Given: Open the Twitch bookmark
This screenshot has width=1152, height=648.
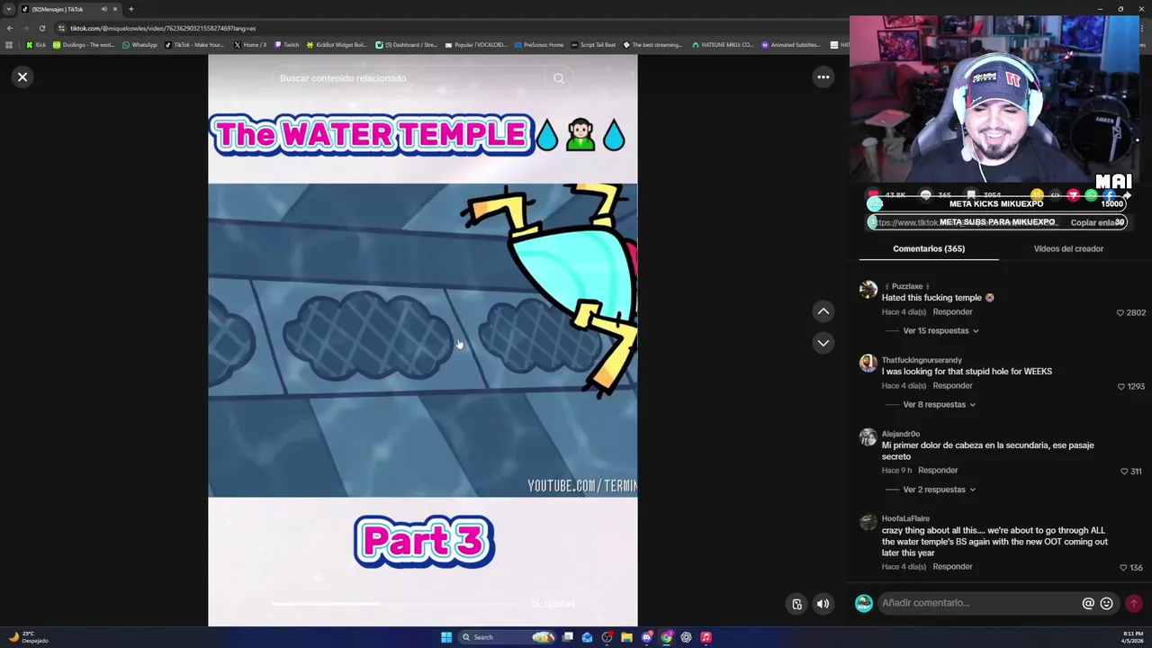Looking at the screenshot, I should (x=287, y=45).
